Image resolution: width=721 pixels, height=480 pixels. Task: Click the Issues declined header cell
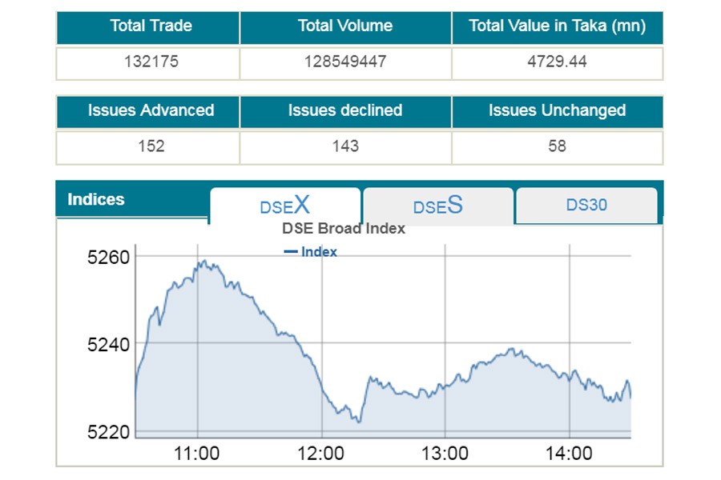click(345, 110)
